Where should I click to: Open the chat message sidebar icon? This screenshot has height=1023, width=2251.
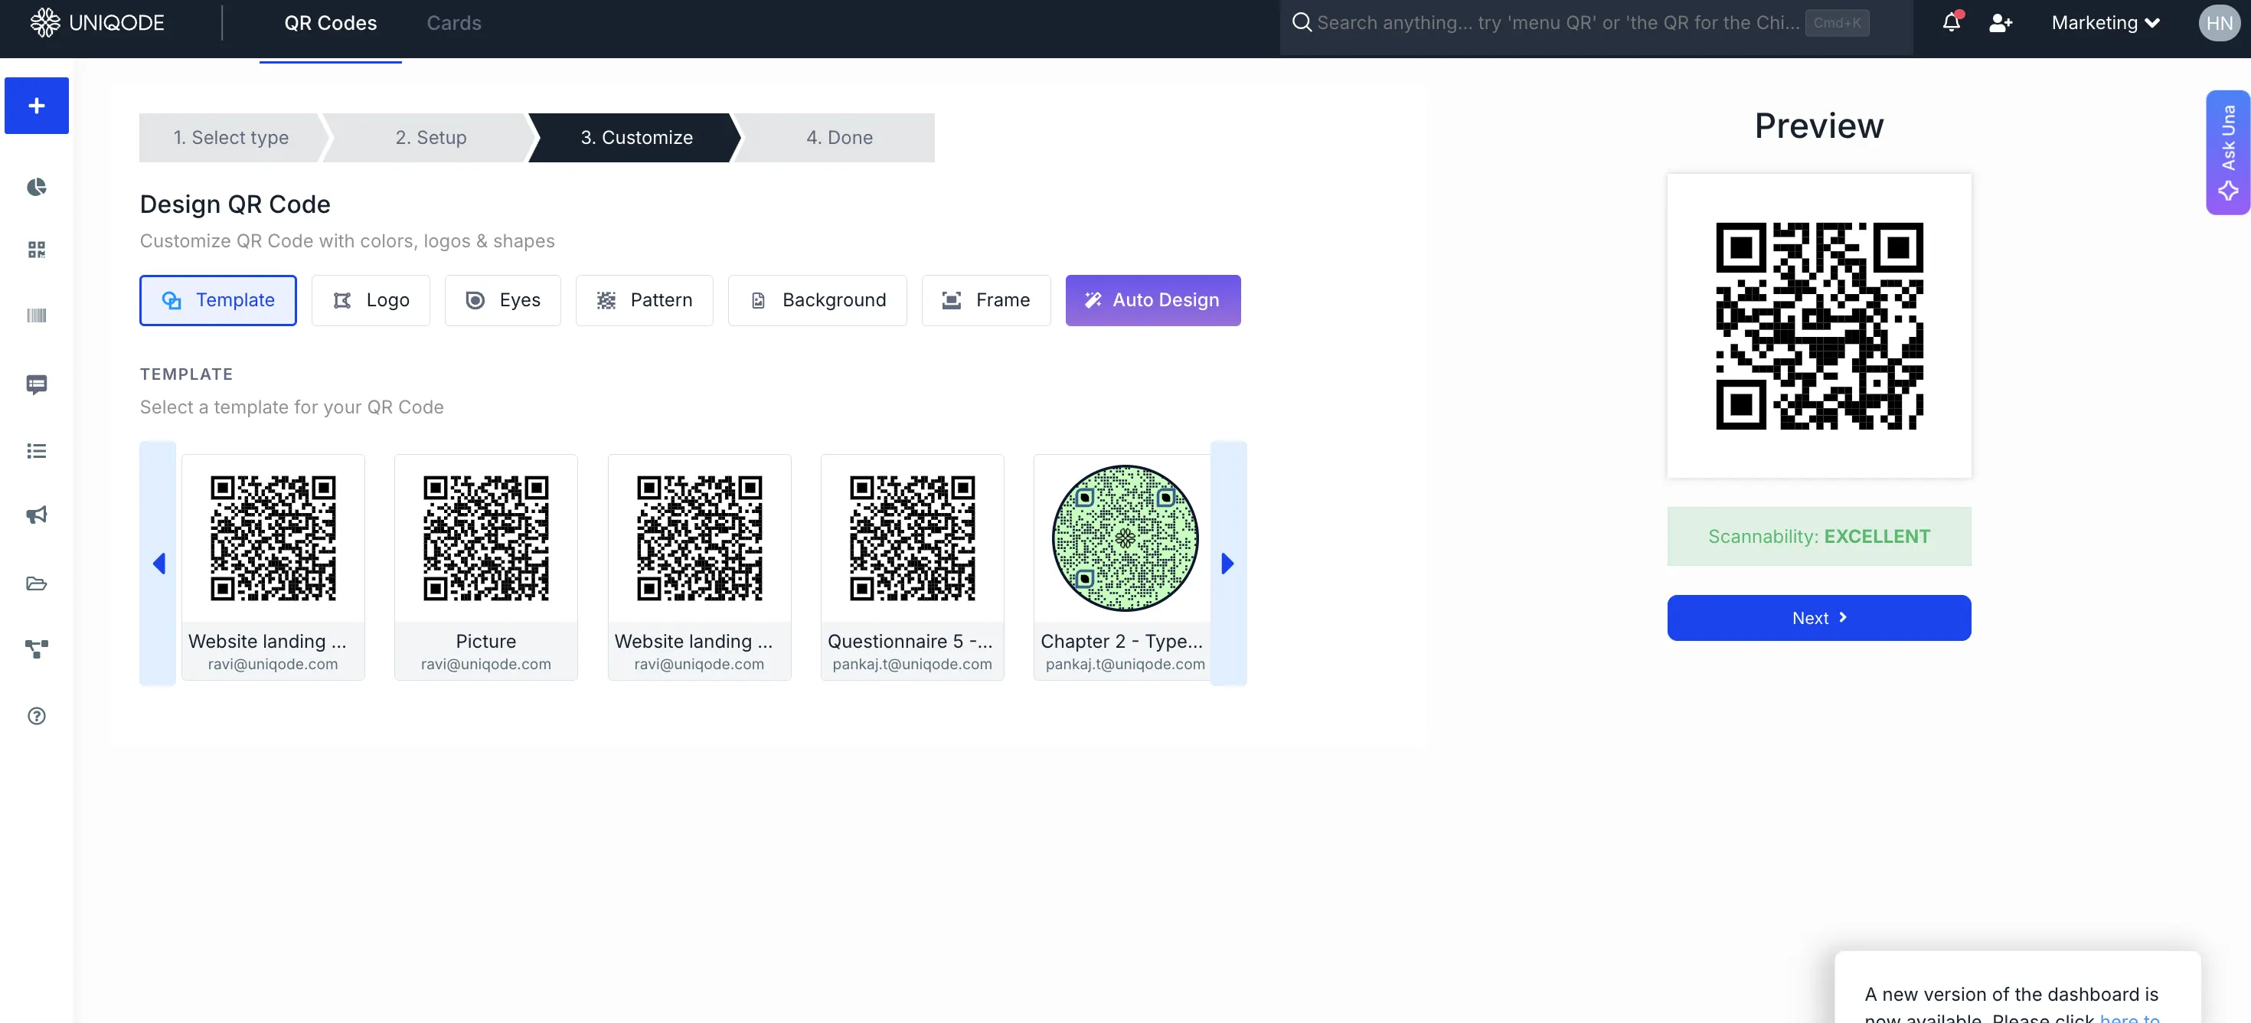click(36, 384)
